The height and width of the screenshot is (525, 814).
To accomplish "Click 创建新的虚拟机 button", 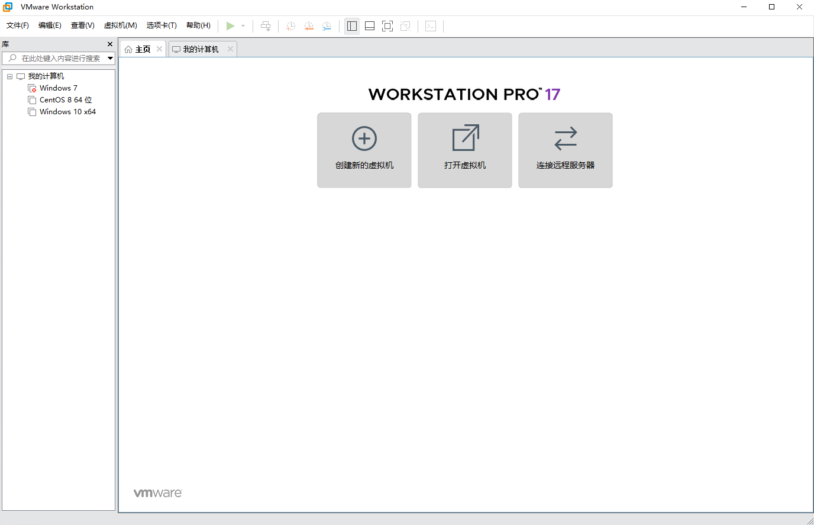I will 364,150.
